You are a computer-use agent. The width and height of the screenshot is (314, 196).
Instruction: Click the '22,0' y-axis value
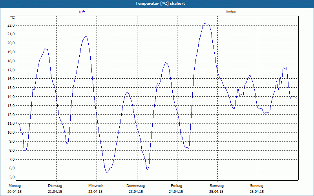click(x=11, y=25)
